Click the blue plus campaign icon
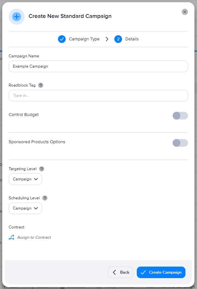 pos(17,17)
